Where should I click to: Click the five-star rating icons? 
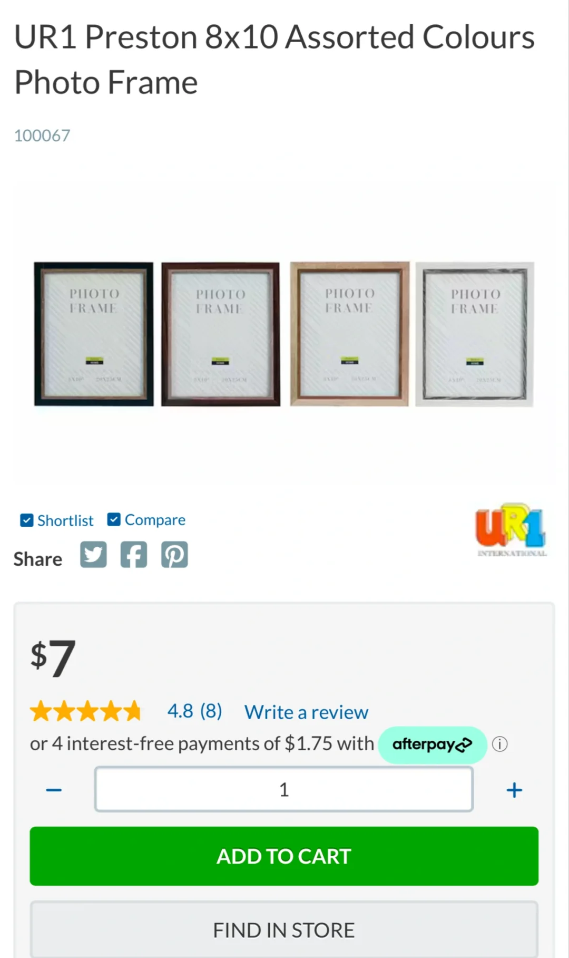point(86,711)
